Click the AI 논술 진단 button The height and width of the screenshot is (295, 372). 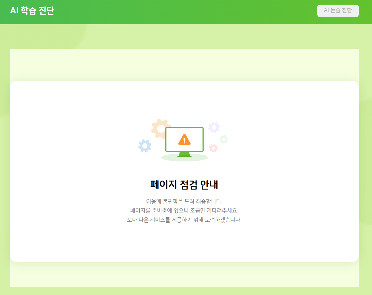(338, 11)
